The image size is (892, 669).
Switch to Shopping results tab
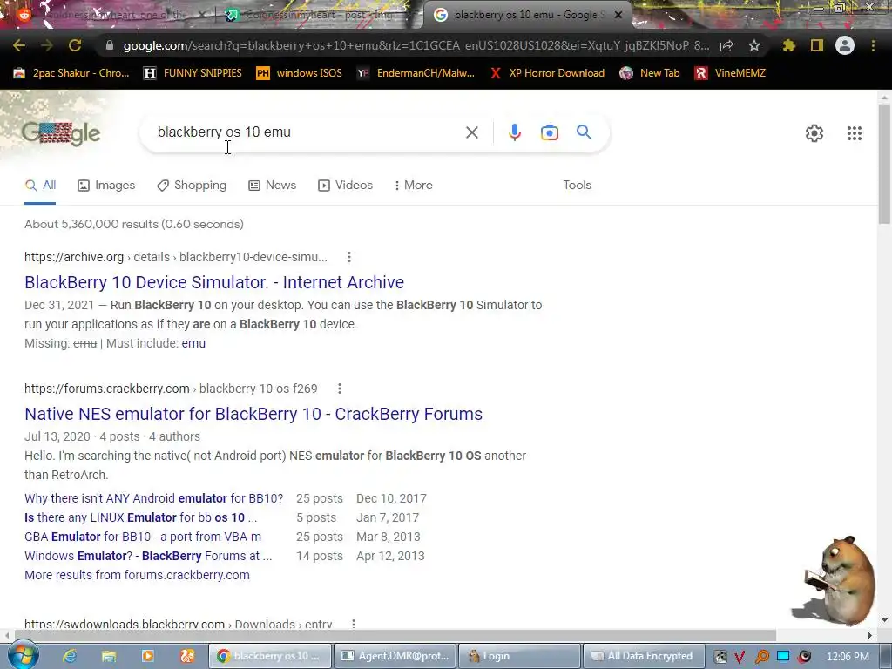click(x=193, y=185)
